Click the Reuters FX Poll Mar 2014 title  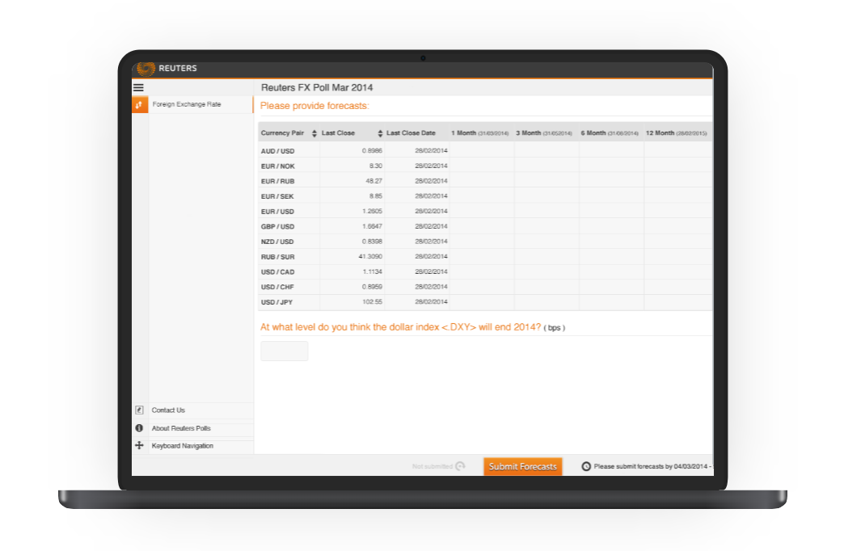pos(317,87)
